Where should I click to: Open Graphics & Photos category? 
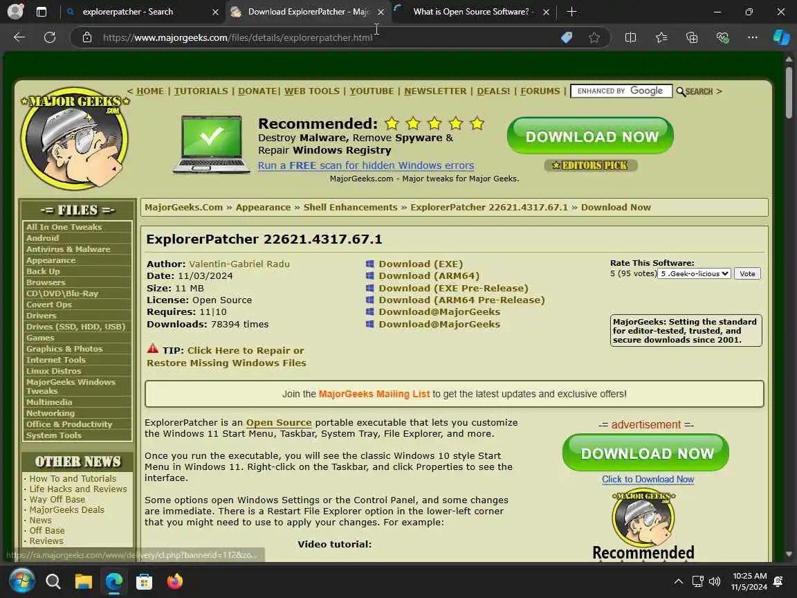[64, 349]
